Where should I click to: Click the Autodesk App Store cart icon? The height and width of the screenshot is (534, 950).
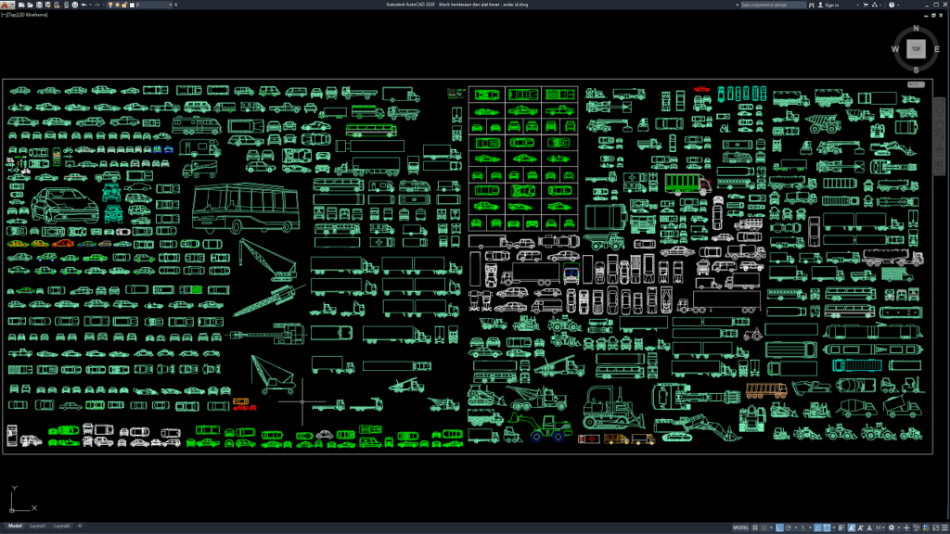click(867, 4)
